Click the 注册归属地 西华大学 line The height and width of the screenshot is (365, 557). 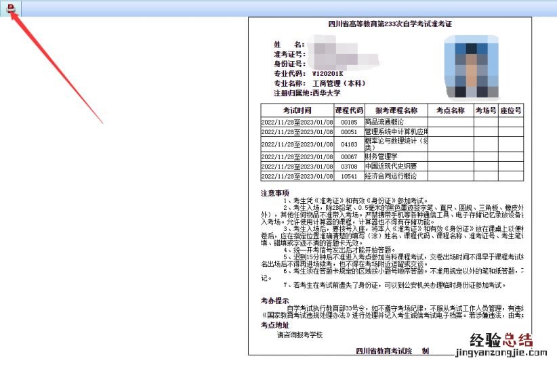click(307, 93)
